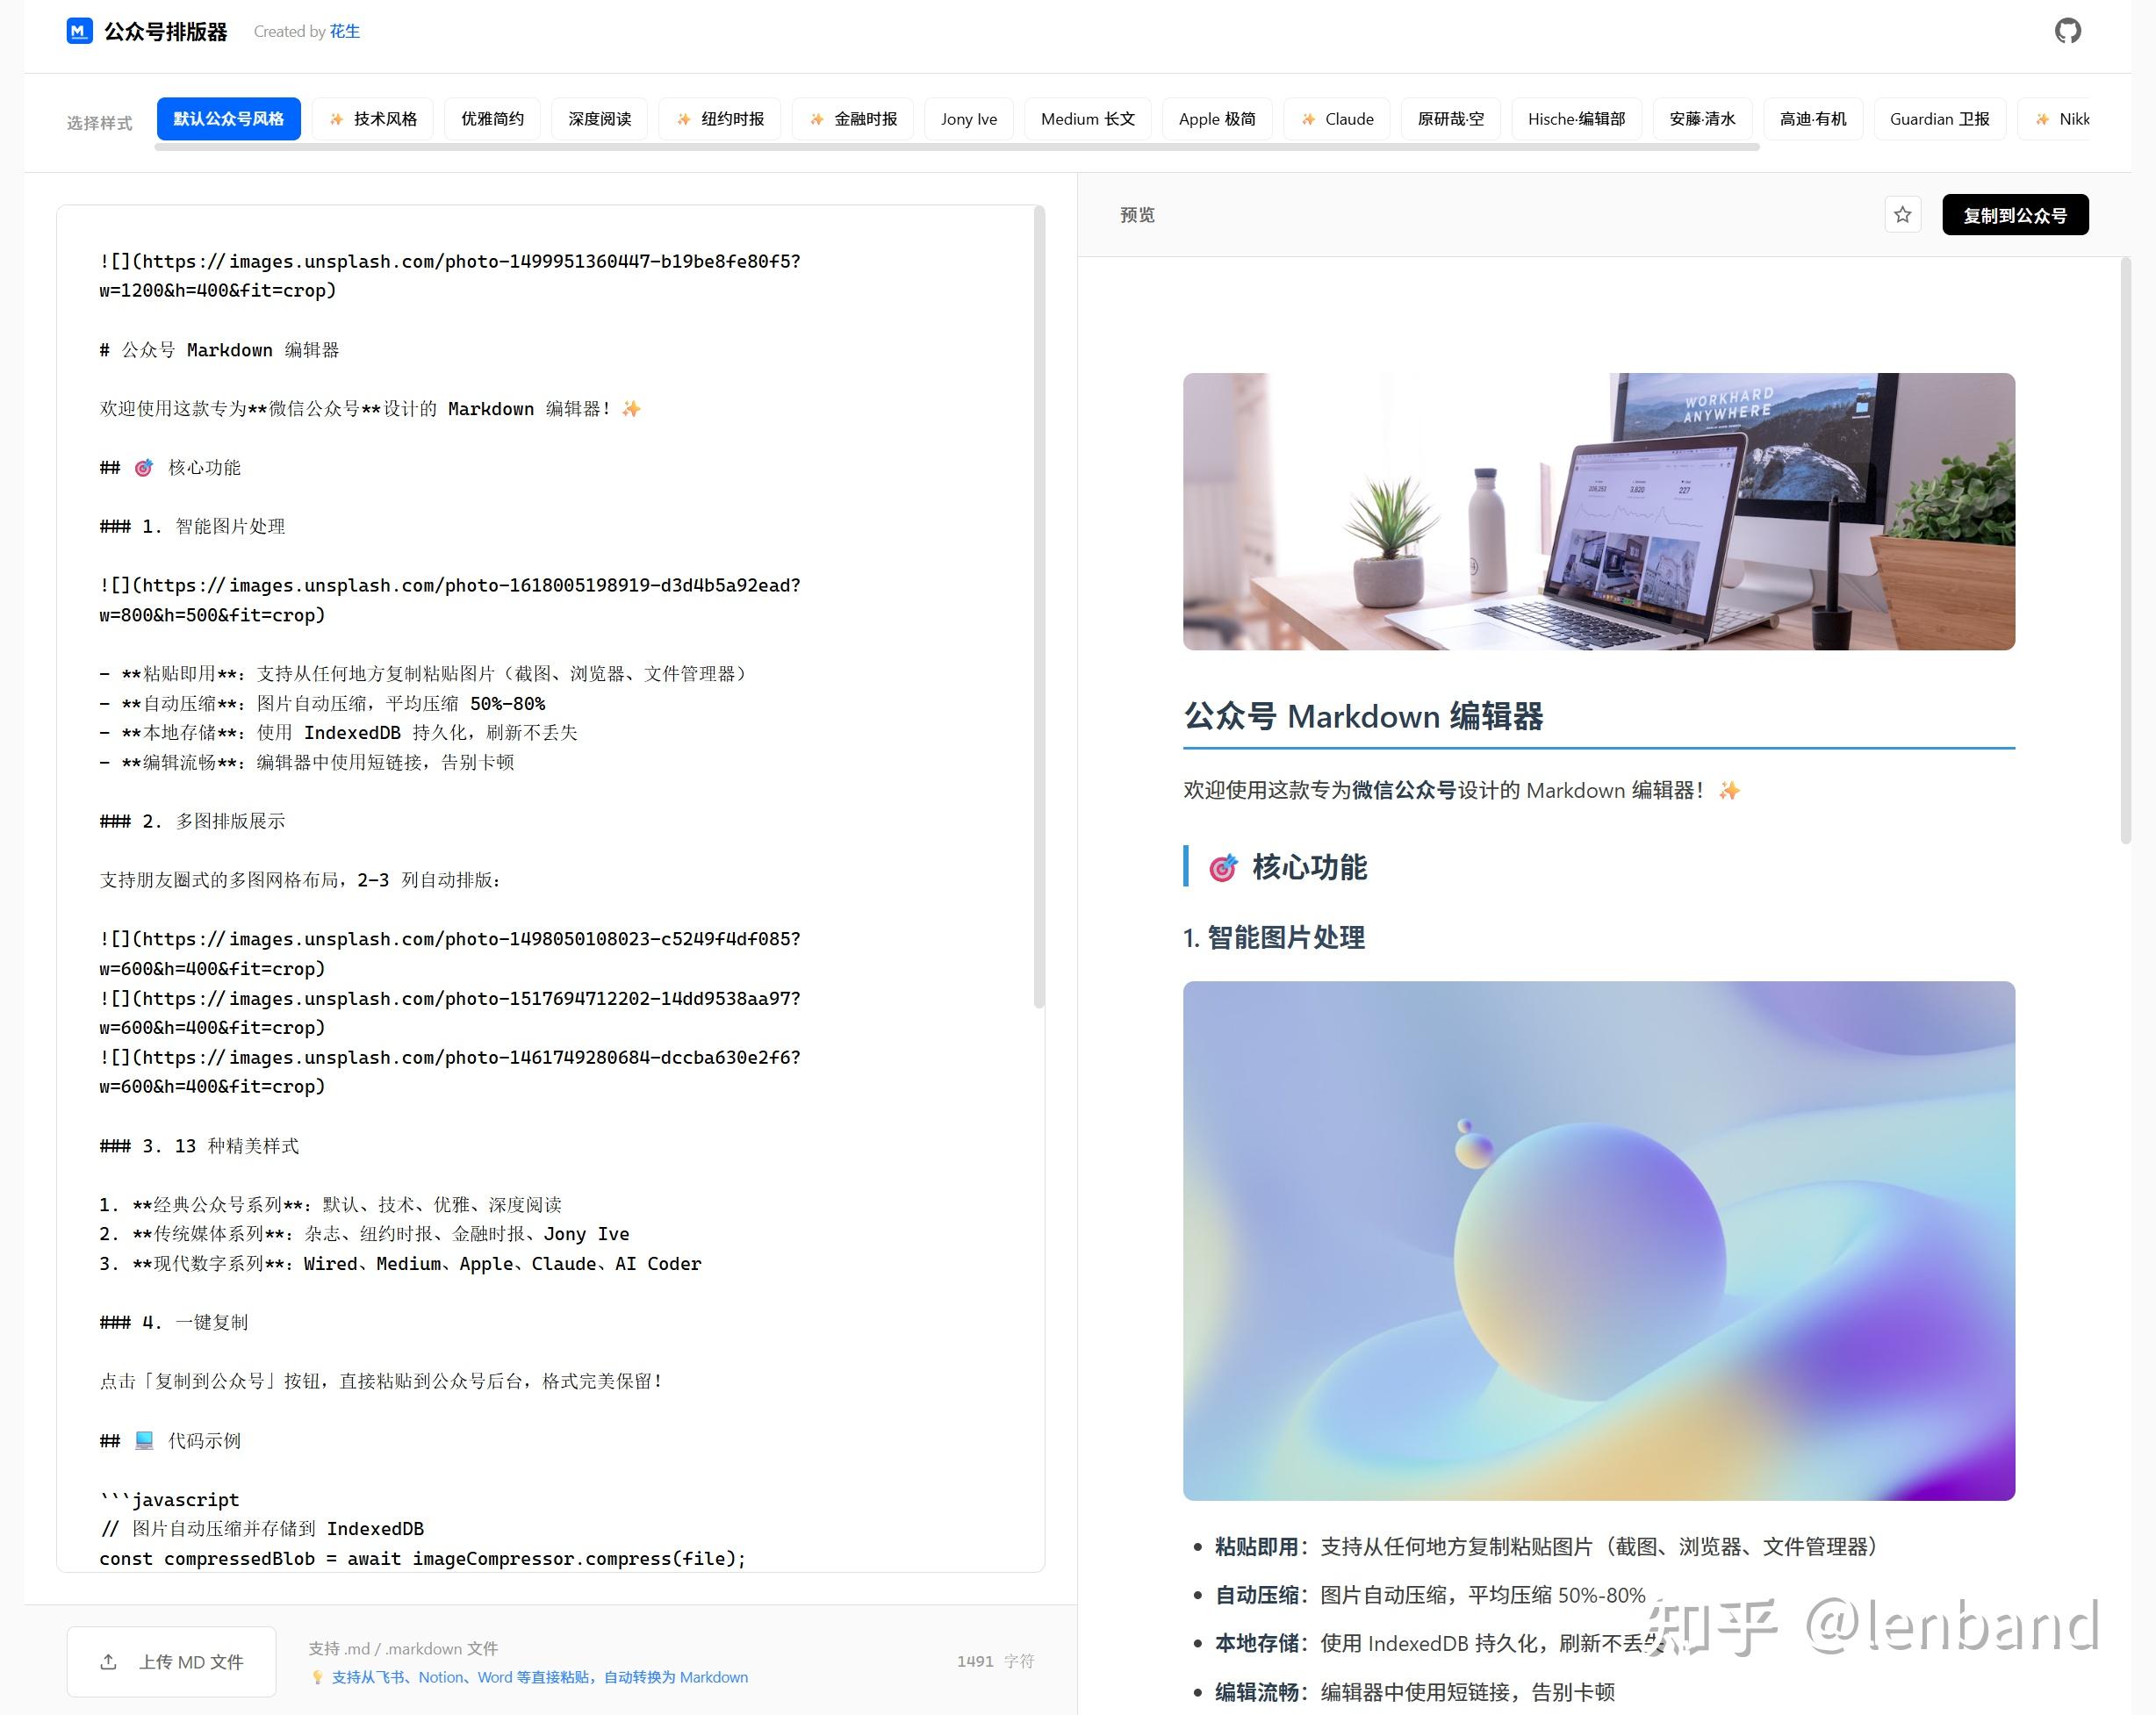Click the blue M app logo
The height and width of the screenshot is (1715, 2156).
(x=79, y=31)
